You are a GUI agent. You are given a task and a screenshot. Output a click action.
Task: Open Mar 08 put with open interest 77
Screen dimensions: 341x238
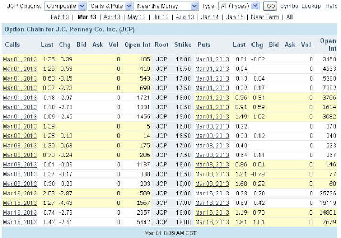pos(212,174)
